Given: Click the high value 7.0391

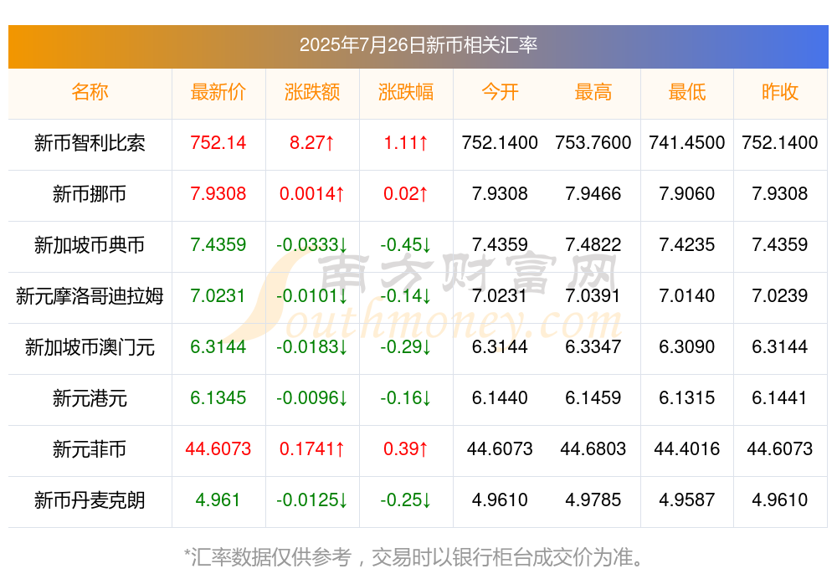Looking at the screenshot, I should tap(593, 295).
